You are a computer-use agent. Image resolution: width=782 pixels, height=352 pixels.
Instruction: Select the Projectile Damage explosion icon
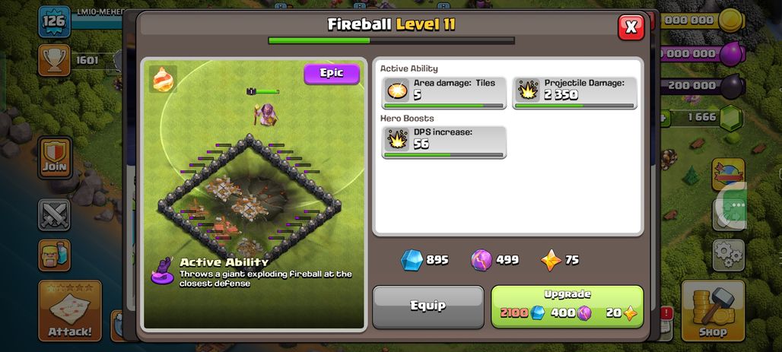[528, 90]
